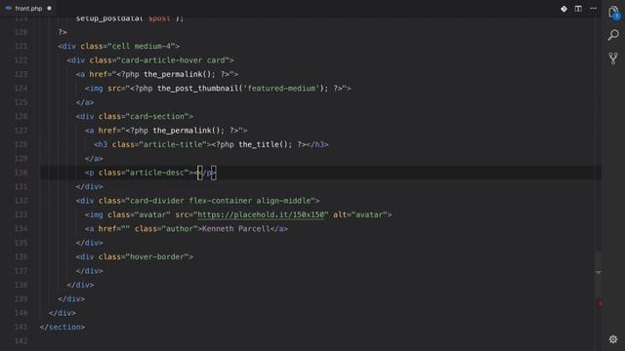The height and width of the screenshot is (351, 625).
Task: Click "cell medium-4" class value
Action: (x=142, y=46)
